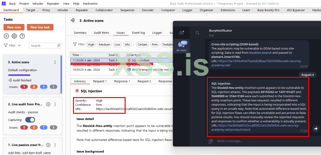Pause all tasks with the pause icon

(6, 36)
